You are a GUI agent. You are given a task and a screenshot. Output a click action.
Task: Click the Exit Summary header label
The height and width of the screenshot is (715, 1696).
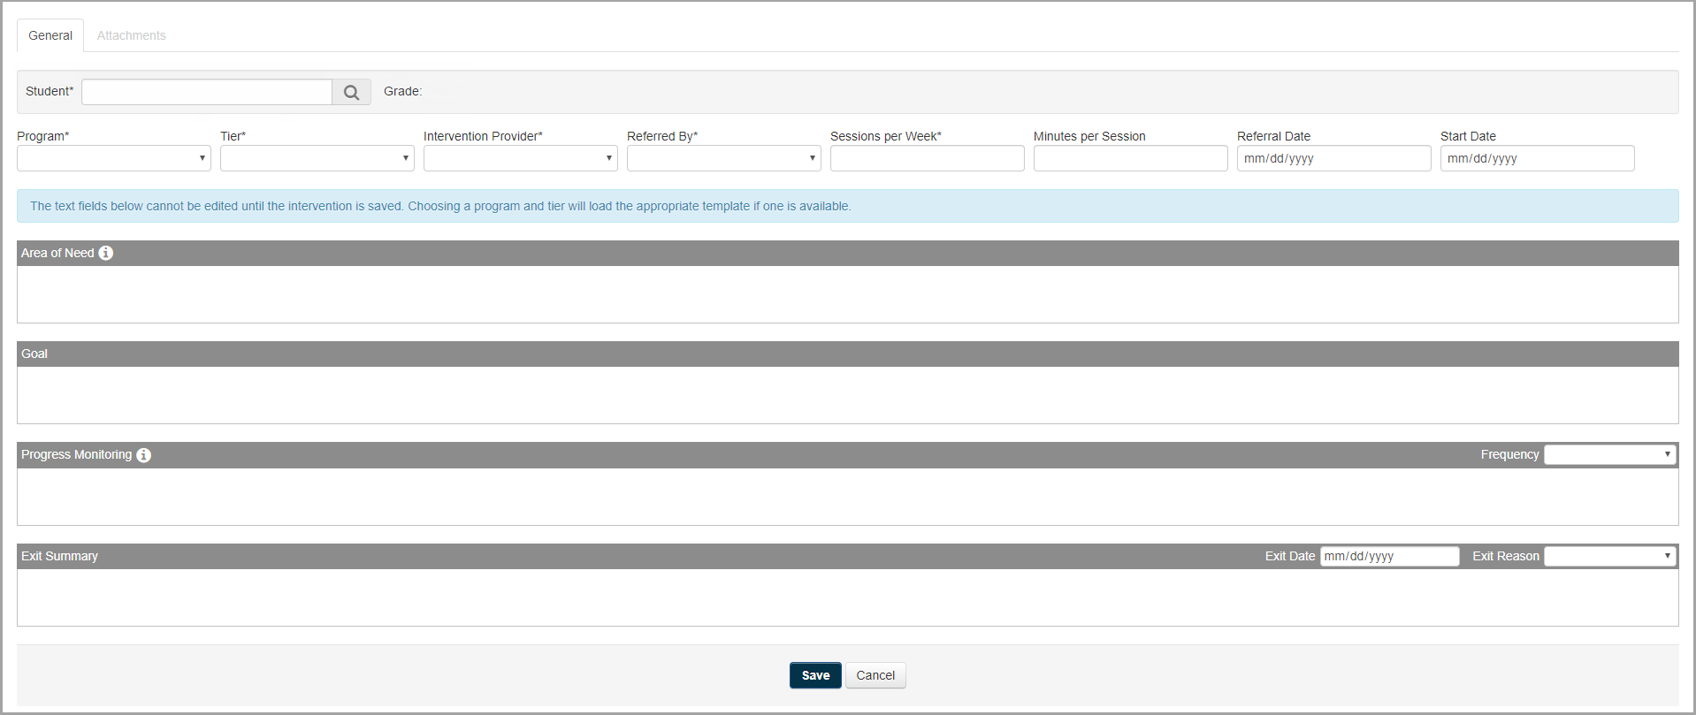pyautogui.click(x=60, y=556)
